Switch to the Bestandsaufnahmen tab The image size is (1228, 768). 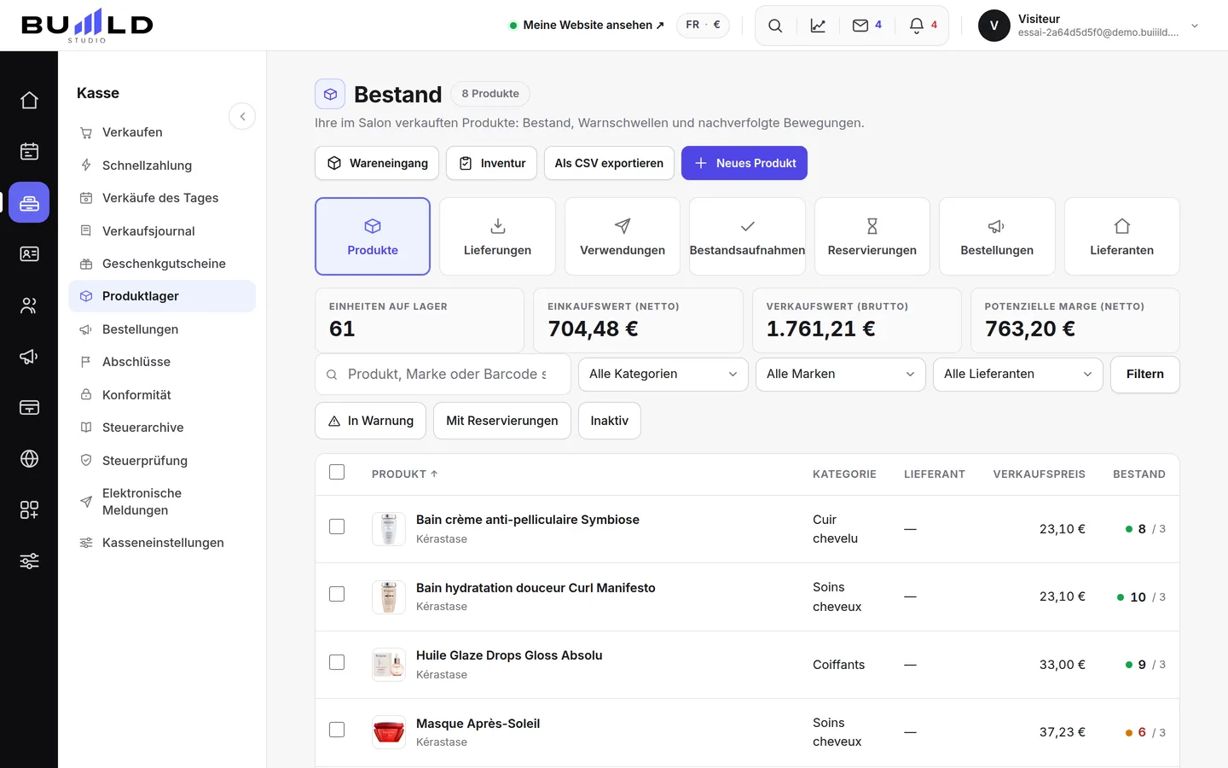pos(747,236)
